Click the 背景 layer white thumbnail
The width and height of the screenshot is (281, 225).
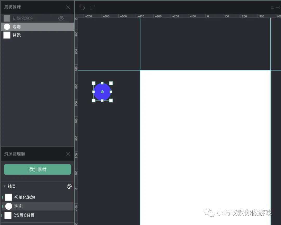[x=7, y=35]
